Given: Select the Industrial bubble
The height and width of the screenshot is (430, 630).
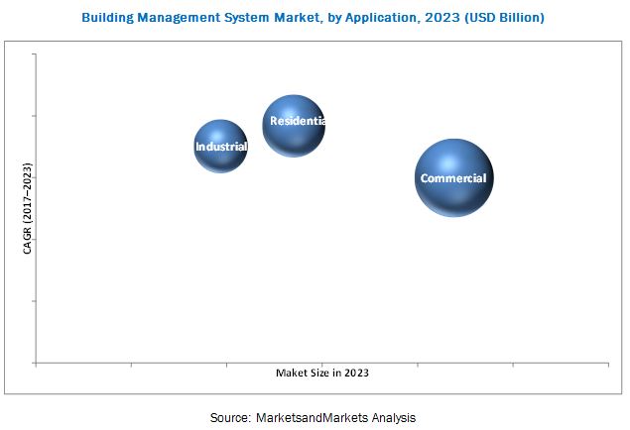Looking at the screenshot, I should 220,147.
